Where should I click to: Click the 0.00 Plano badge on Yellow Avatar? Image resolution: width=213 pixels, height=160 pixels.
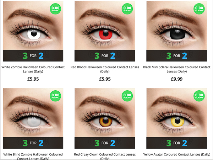pyautogui.click(x=199, y=96)
